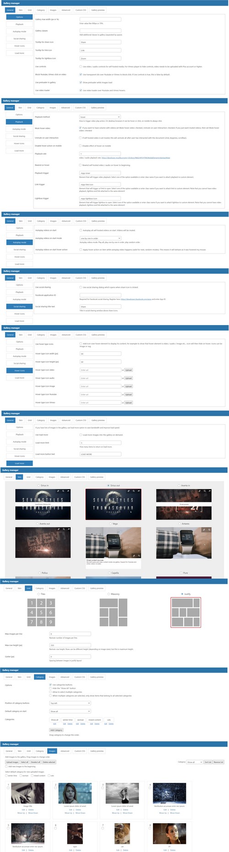This screenshot has width=229, height=852.
Task: Click the Image Title gallery thumbnail
Action: 27,793
